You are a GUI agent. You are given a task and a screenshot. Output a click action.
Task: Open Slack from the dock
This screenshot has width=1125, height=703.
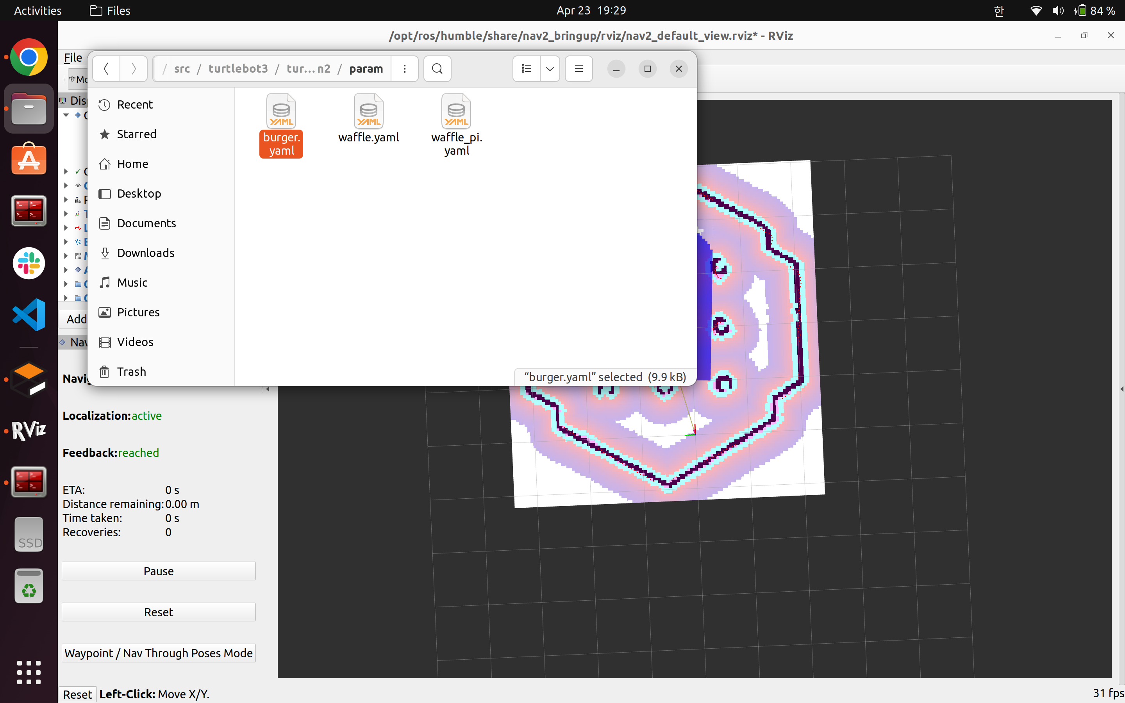[x=29, y=263]
